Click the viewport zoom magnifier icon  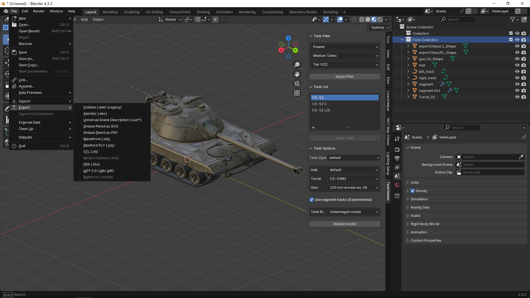(x=297, y=65)
